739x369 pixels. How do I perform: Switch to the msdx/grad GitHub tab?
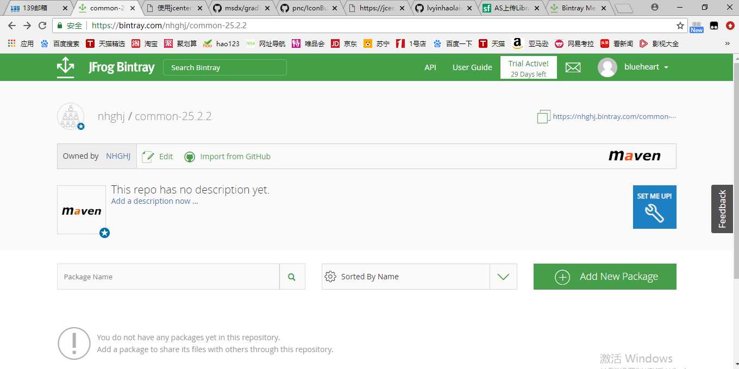242,8
